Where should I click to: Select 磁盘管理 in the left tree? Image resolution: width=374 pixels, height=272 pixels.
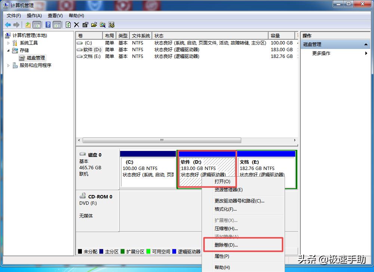point(35,58)
